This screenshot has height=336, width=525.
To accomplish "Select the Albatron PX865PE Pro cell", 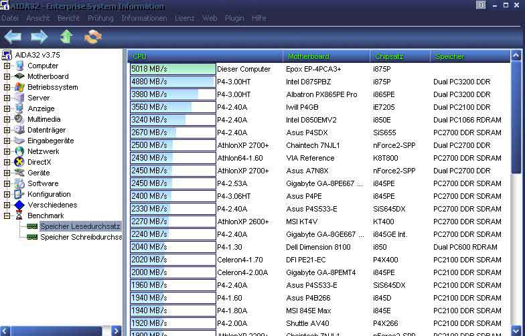I will point(321,95).
